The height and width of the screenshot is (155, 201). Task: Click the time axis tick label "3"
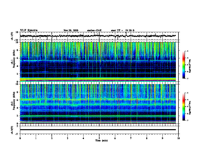68,138
